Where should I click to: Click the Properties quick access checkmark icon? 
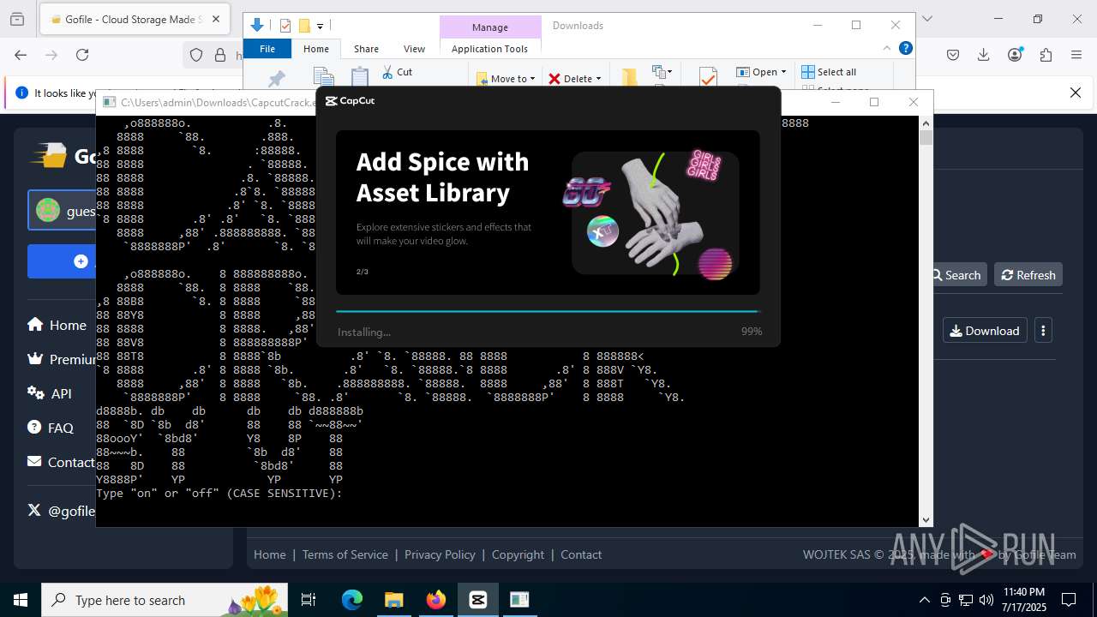coord(285,26)
